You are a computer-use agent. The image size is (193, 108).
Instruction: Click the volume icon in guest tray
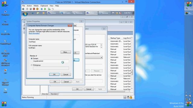pos(120,13)
